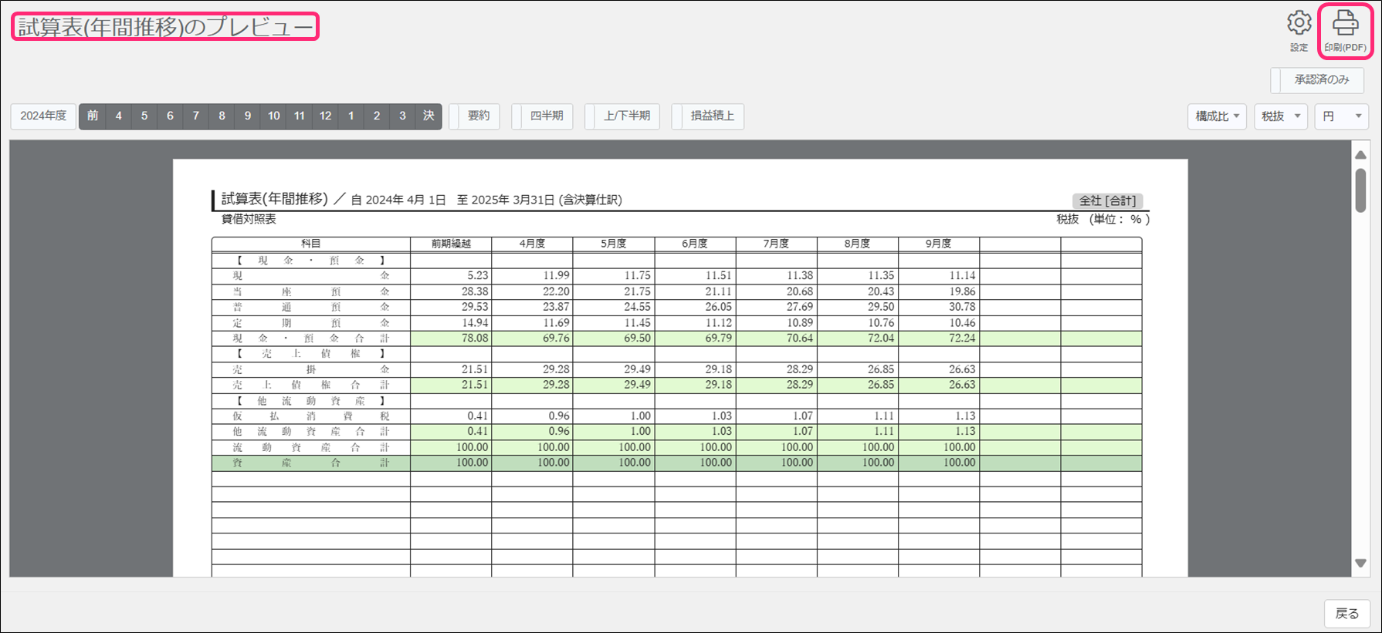Image resolution: width=1382 pixels, height=633 pixels.
Task: Expand the 構成比 dropdown
Action: pos(1217,116)
